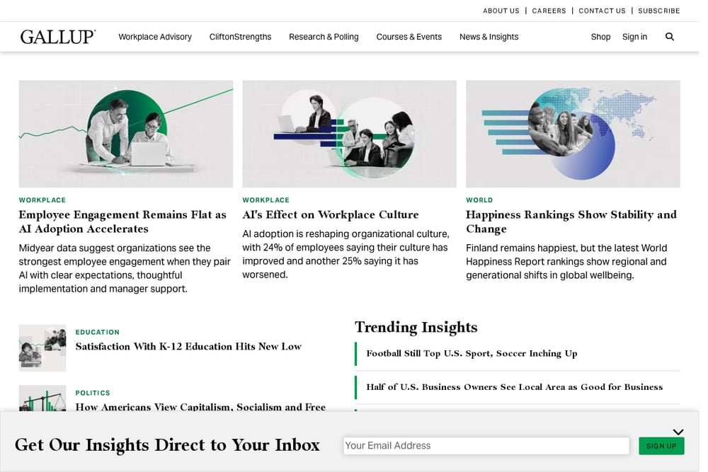The height and width of the screenshot is (472, 708).
Task: Open Employee Engagement article image
Action: (x=126, y=134)
